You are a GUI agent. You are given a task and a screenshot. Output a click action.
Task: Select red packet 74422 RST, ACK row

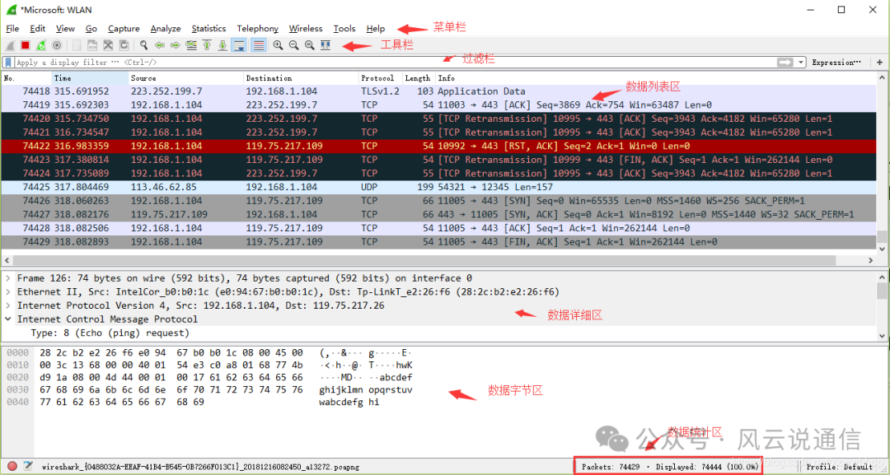click(438, 147)
